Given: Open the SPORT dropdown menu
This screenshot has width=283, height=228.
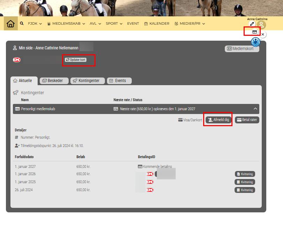Looking at the screenshot, I should click(x=114, y=24).
